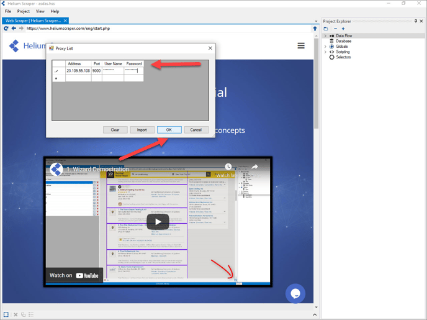Viewport: 427px width, 320px height.
Task: Click the browser refresh icon
Action: click(x=6, y=29)
